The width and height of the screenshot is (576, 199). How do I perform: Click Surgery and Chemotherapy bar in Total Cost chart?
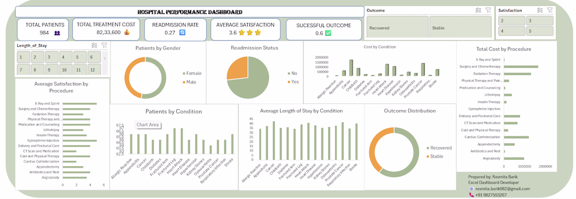(x=521, y=67)
